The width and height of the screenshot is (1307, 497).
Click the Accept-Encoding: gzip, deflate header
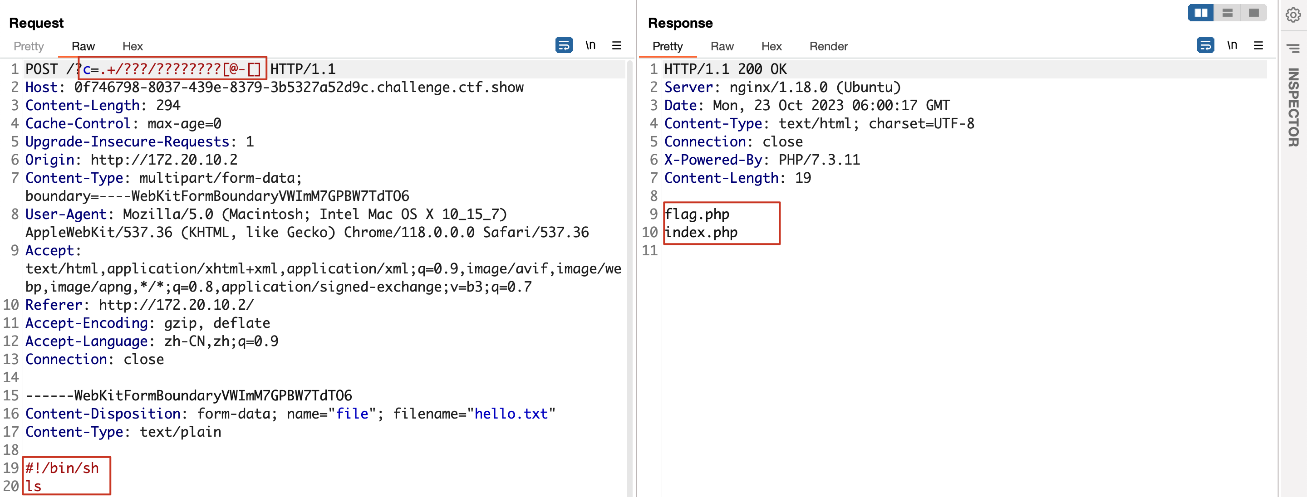pos(147,324)
